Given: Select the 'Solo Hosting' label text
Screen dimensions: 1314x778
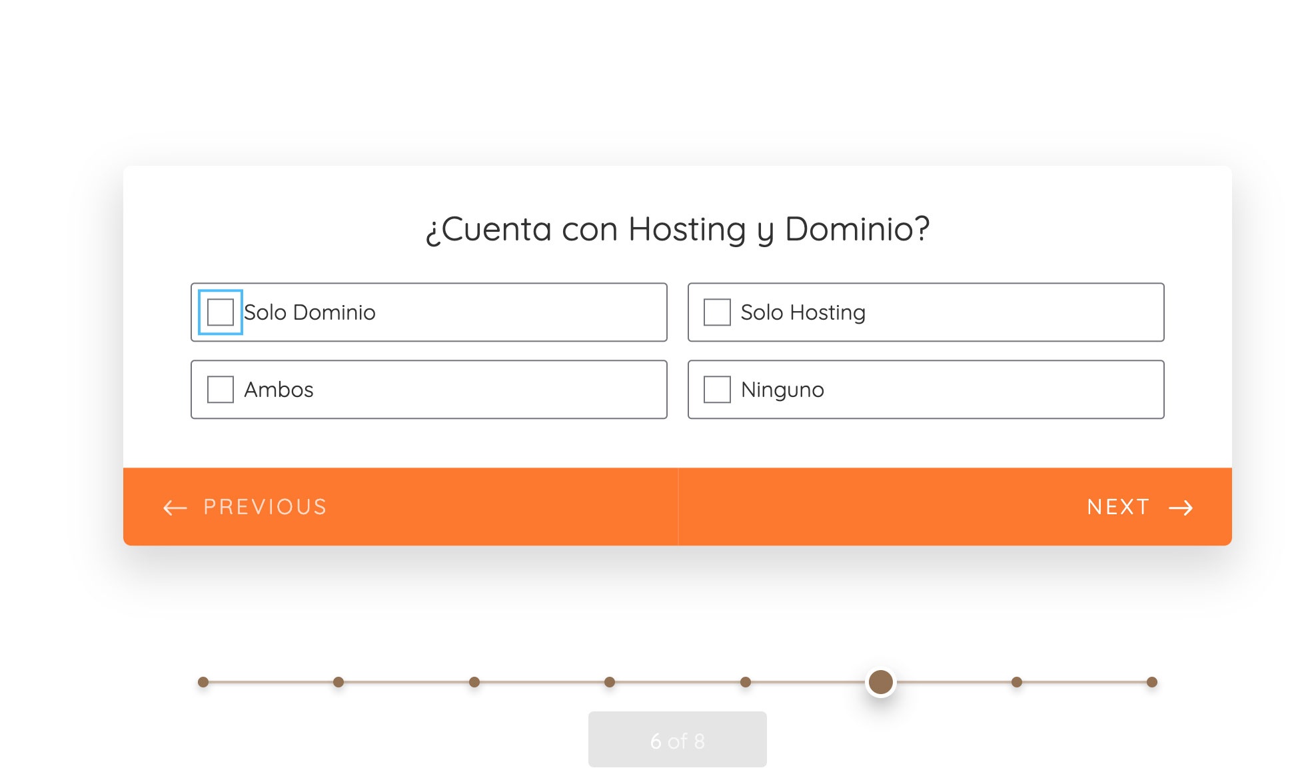Looking at the screenshot, I should [803, 312].
